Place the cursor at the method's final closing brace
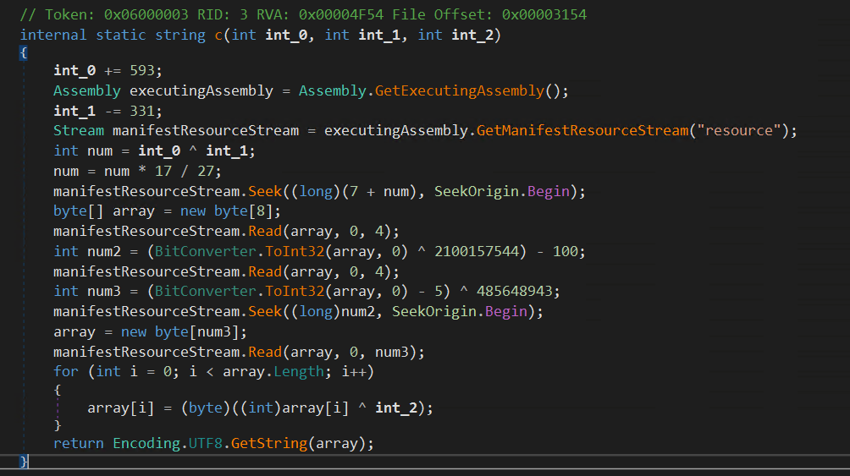This screenshot has height=476, width=850. point(24,462)
